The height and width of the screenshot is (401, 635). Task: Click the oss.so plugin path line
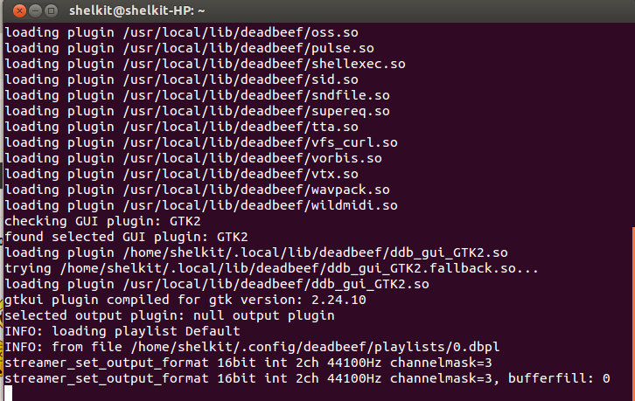pos(181,32)
